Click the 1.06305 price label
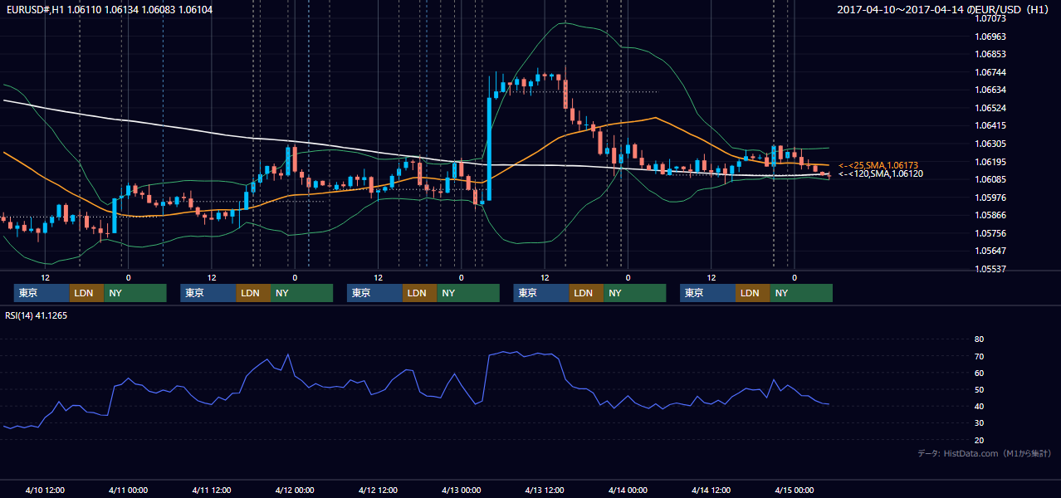Image resolution: width=1061 pixels, height=498 pixels. tap(990, 144)
